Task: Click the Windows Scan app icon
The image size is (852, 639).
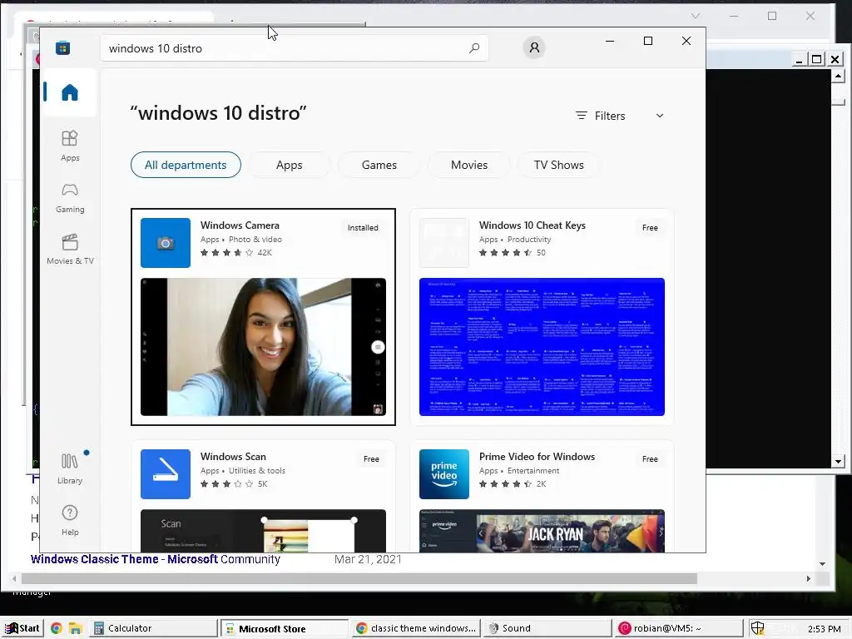Action: 166,473
